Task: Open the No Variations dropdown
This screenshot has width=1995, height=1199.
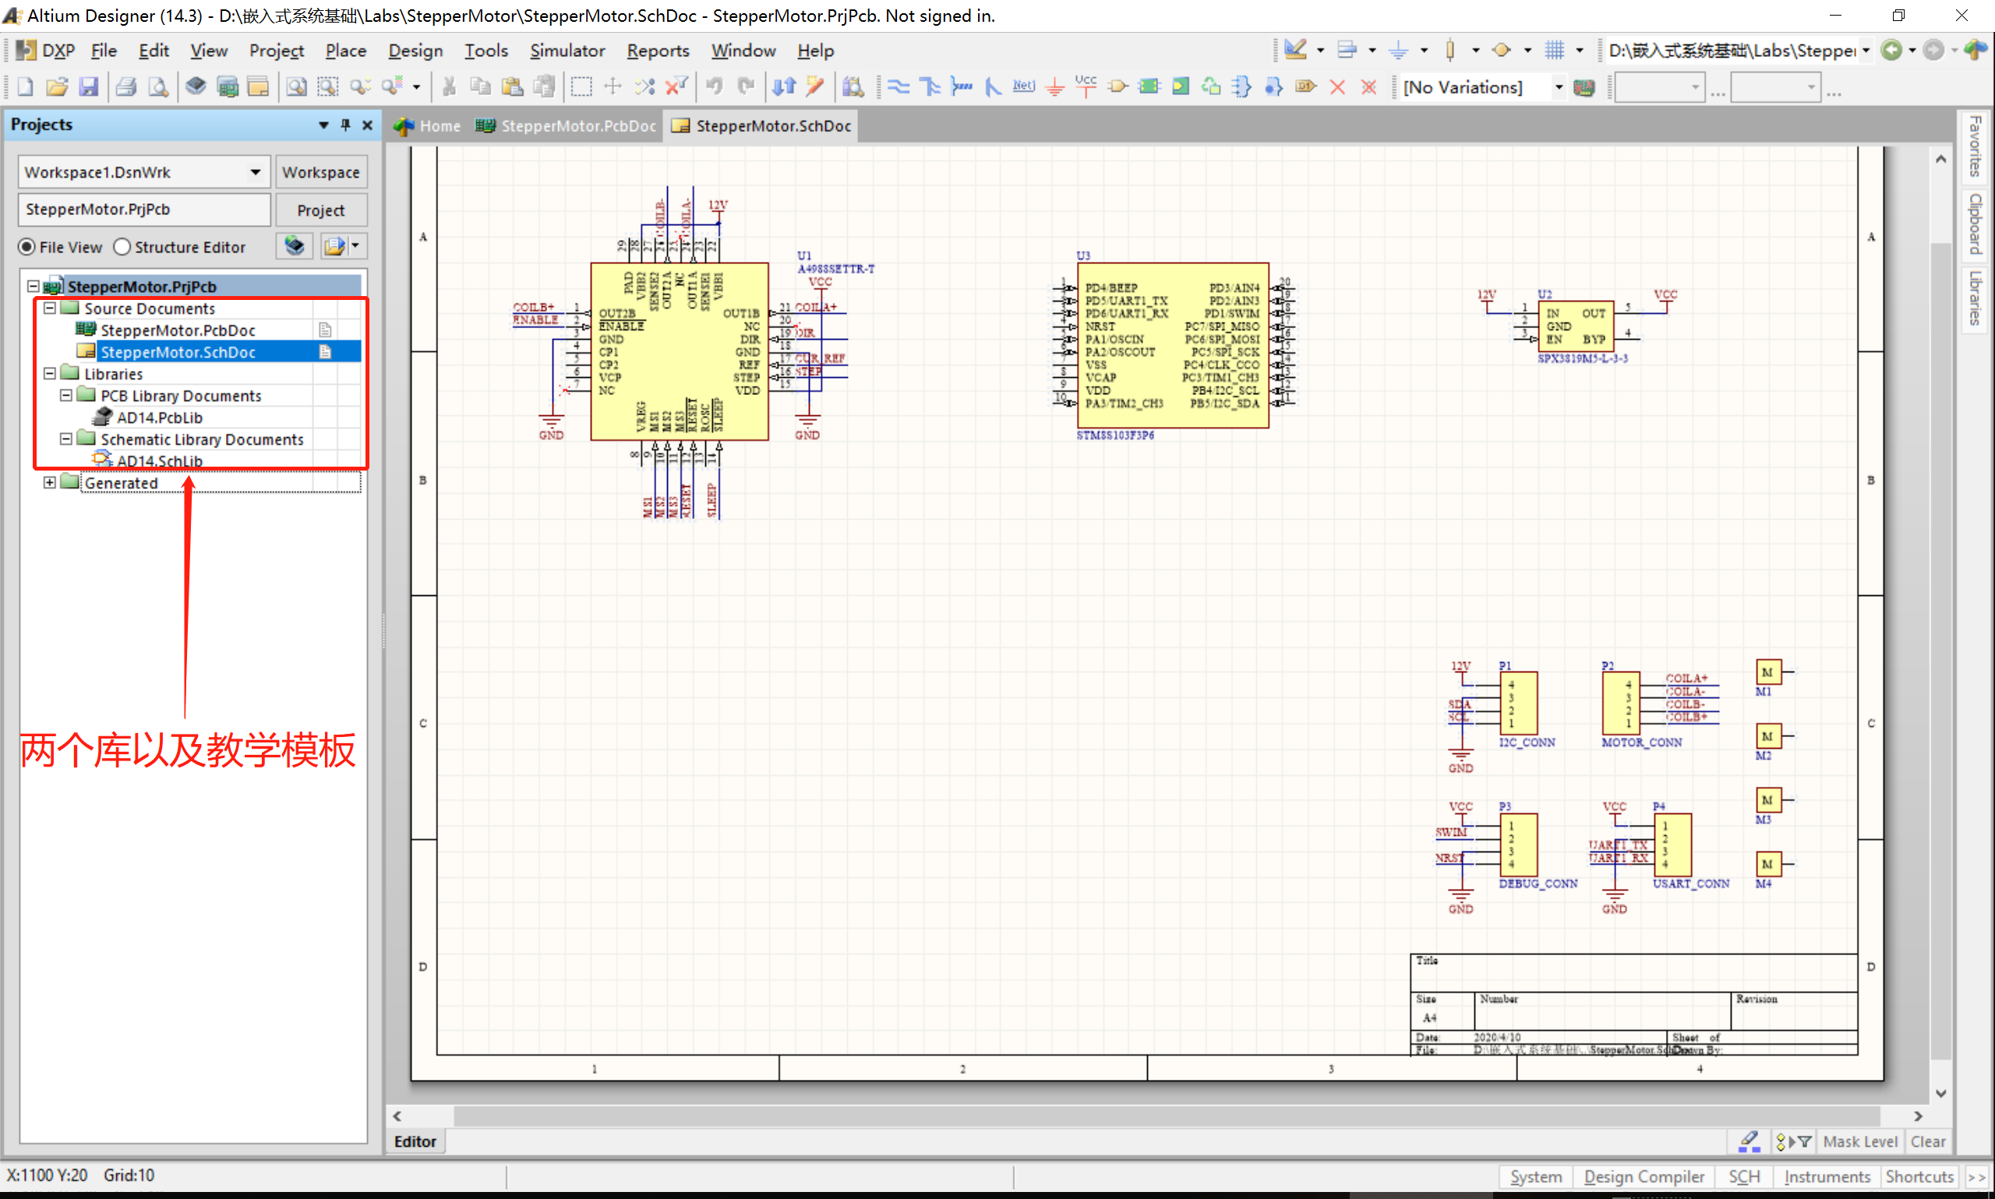Action: (x=1559, y=86)
